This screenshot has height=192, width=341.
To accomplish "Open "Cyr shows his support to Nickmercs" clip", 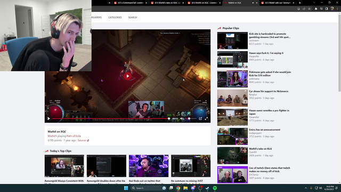I will click(269, 91).
